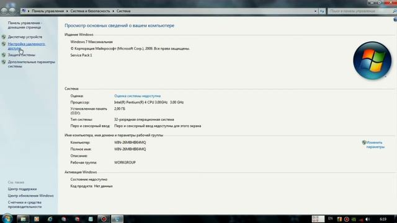Click shield icon beside Диспетчер устройств

coord(4,37)
